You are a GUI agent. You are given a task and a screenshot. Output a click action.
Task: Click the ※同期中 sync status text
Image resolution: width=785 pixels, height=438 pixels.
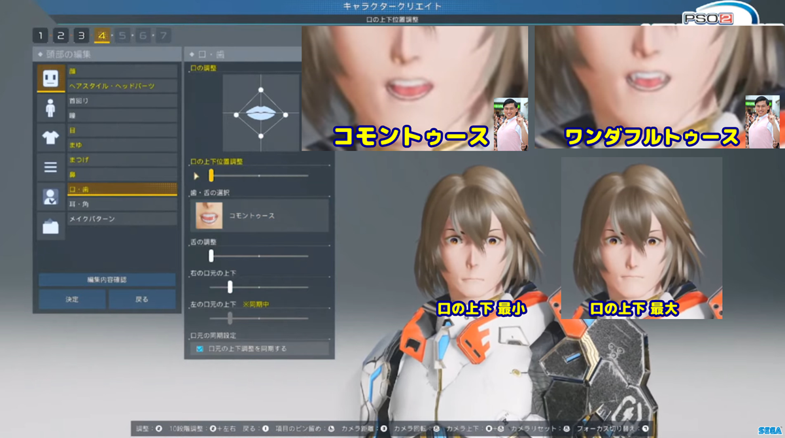256,304
